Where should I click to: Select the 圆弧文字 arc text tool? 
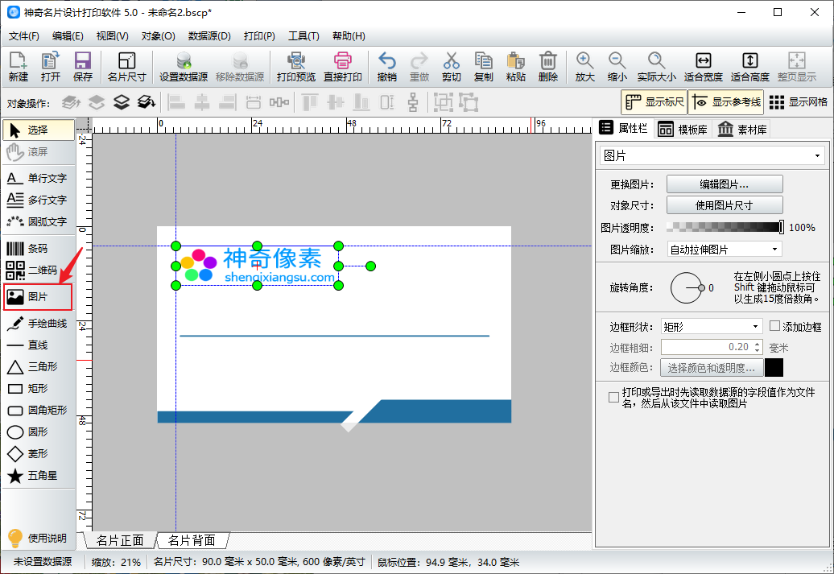[x=38, y=222]
